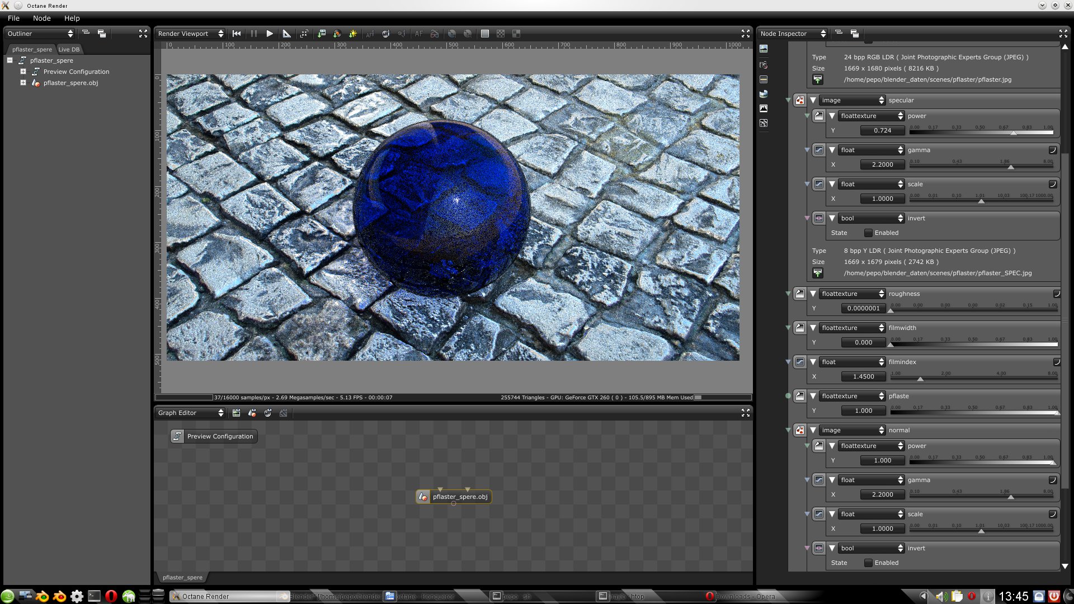Click the 3D stereo glasses icon
The height and width of the screenshot is (604, 1074).
(x=435, y=34)
